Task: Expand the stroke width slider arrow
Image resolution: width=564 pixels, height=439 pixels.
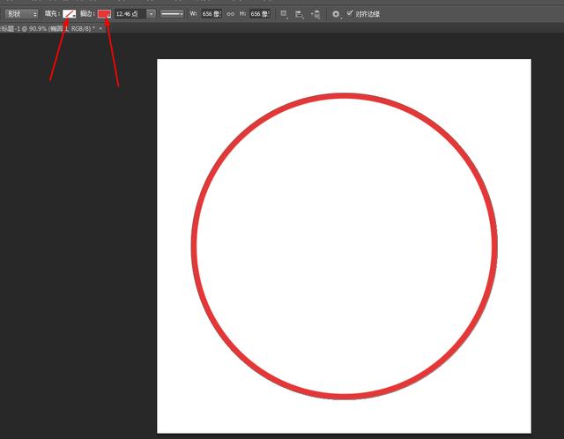Action: point(152,14)
